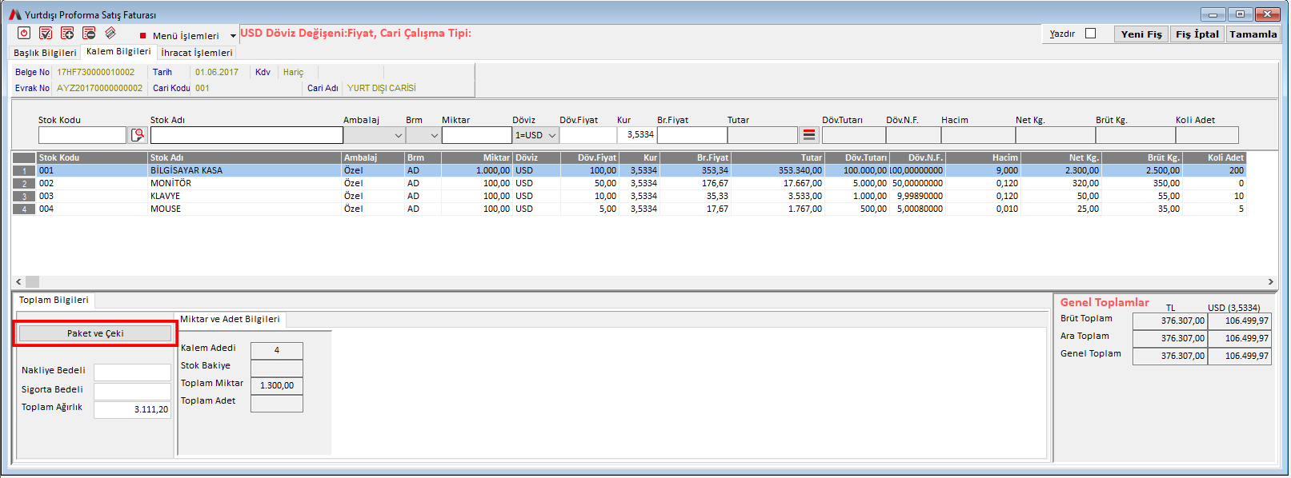The height and width of the screenshot is (478, 1291).
Task: Click Toplam Ağırlık field showing 3.111,20
Action: [x=132, y=409]
